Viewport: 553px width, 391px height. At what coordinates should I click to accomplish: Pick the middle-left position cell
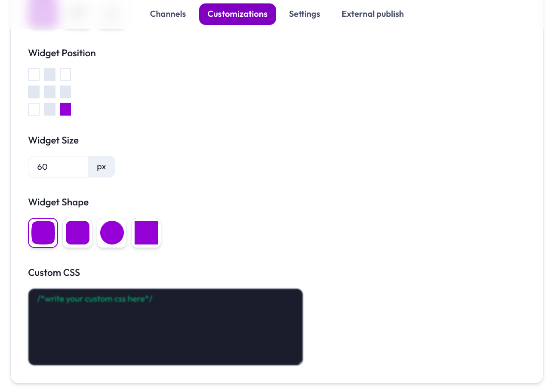click(x=34, y=92)
